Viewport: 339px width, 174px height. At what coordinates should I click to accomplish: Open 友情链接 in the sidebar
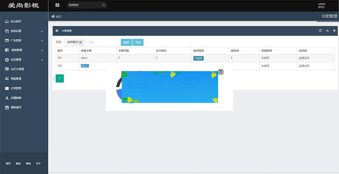coord(16,98)
